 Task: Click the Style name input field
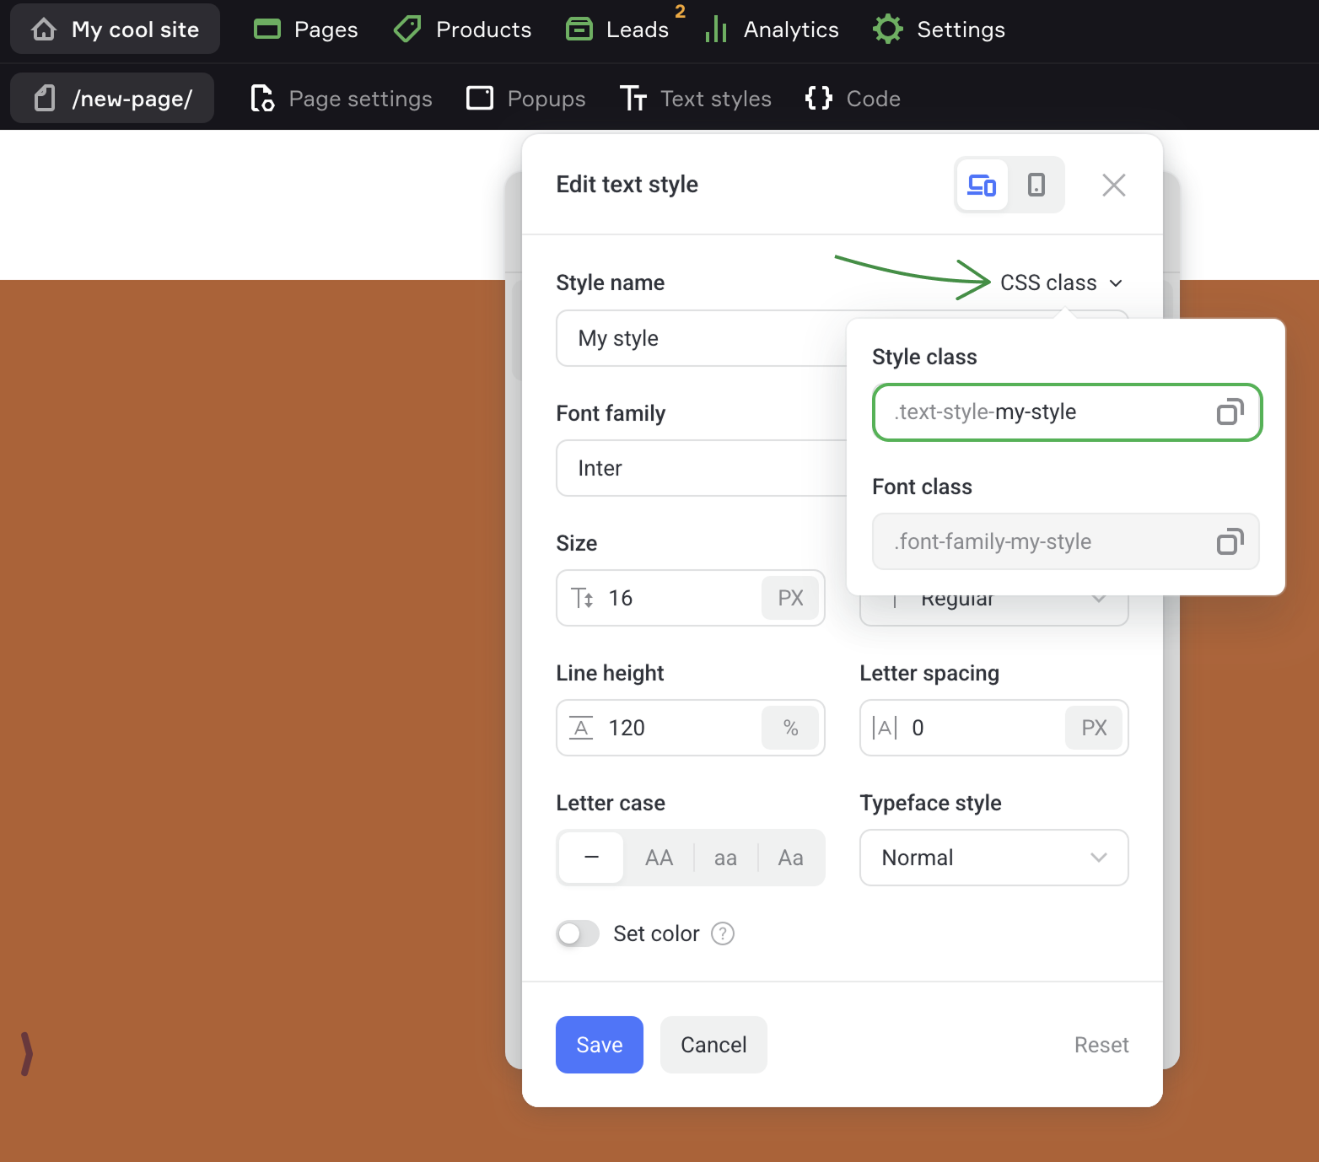pos(700,338)
